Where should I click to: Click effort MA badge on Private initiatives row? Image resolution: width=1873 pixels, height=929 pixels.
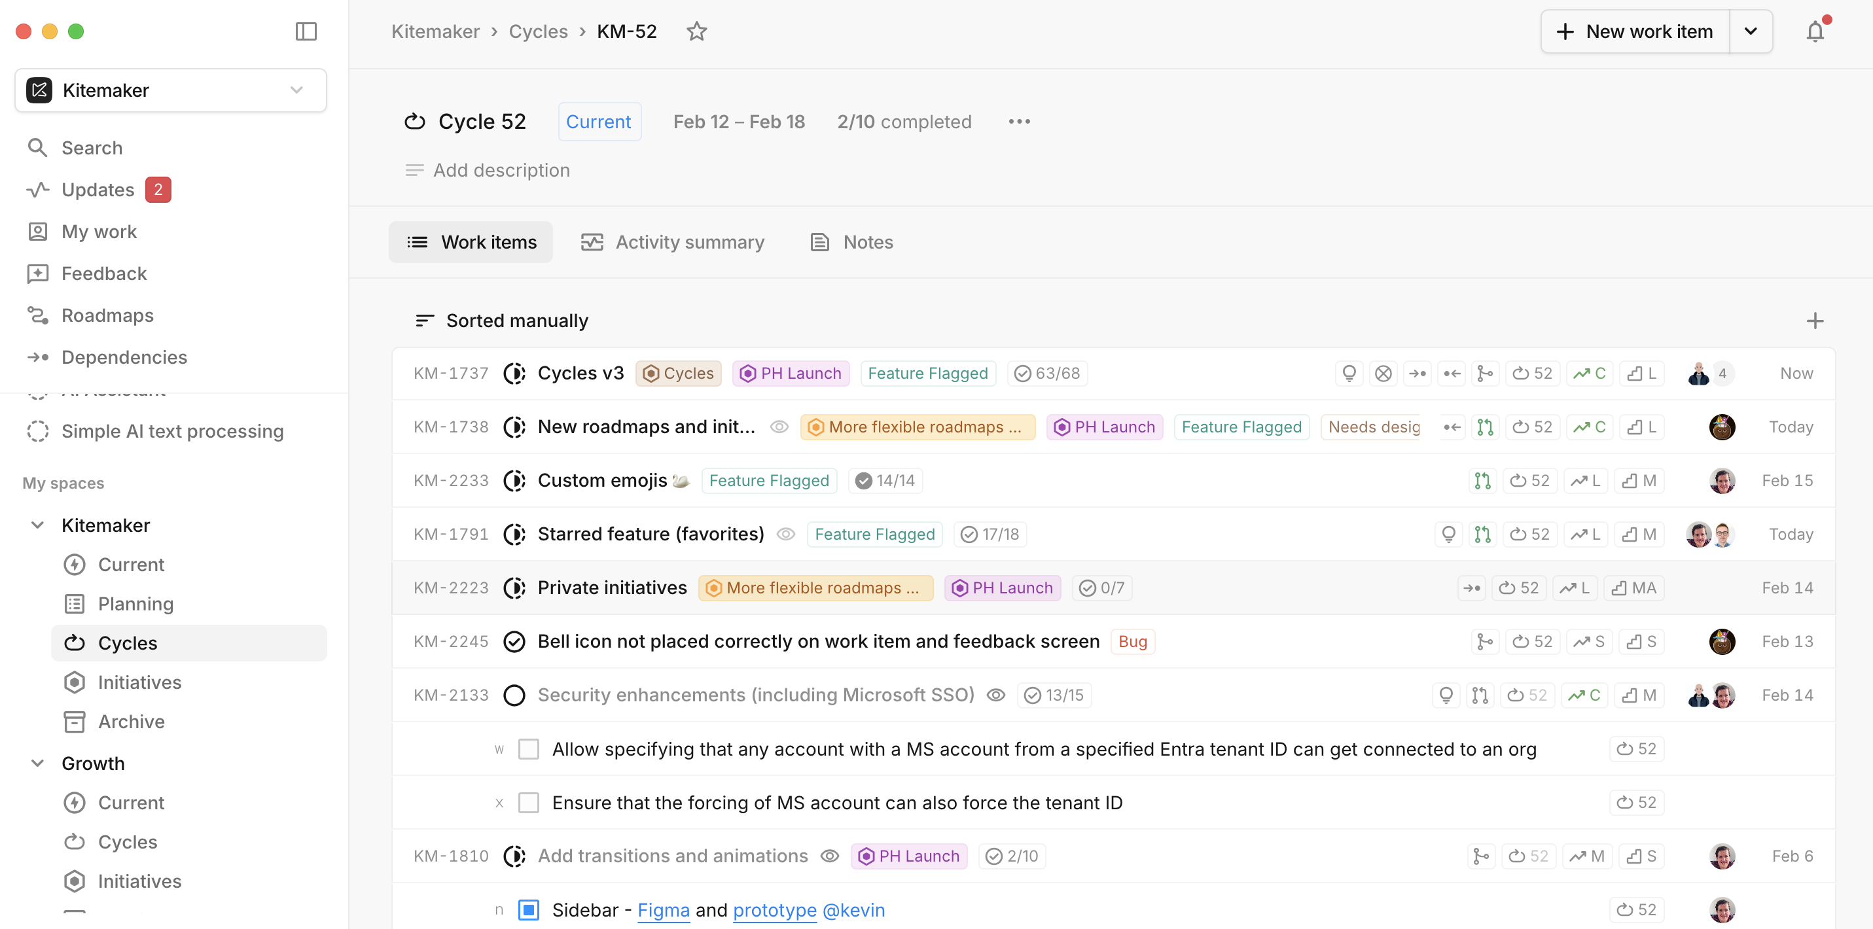click(1633, 587)
